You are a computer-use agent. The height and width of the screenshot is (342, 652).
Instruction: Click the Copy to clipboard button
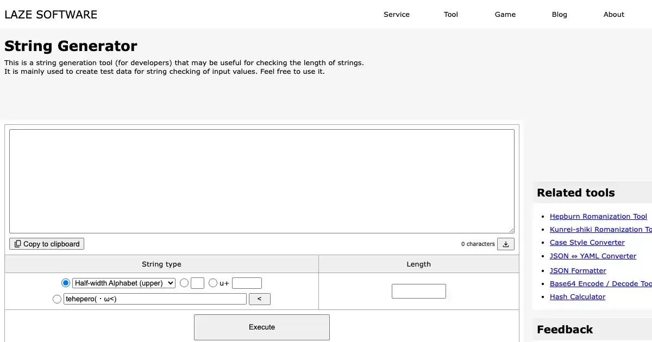[x=47, y=244]
